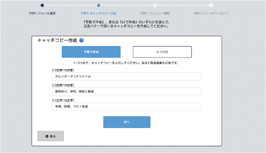Click the STEP1 dark progress dot
Screen dimensions: 266x153
point(42,5)
